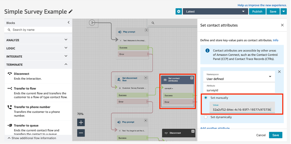Select the Set manually radio button
Screen dimensions: 291x144
[206, 98]
